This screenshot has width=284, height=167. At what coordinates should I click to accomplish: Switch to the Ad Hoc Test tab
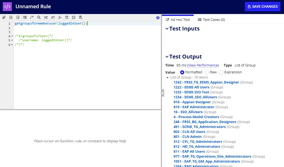pos(178,20)
